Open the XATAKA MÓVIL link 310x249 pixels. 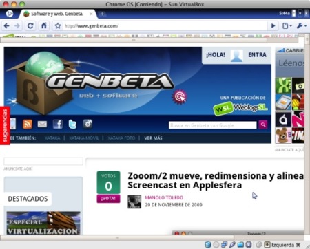83,138
